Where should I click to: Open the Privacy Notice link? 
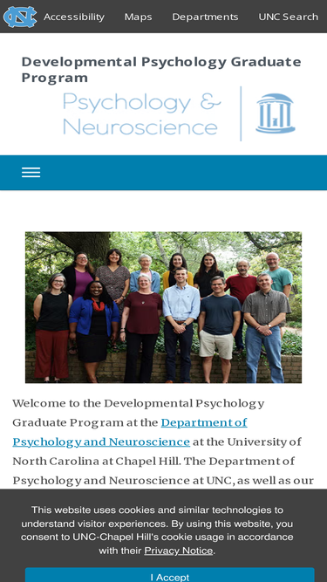tap(179, 551)
